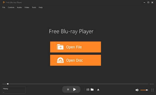This screenshot has width=156, height=95.
Task: Click the Open File button
Action: 75,47
